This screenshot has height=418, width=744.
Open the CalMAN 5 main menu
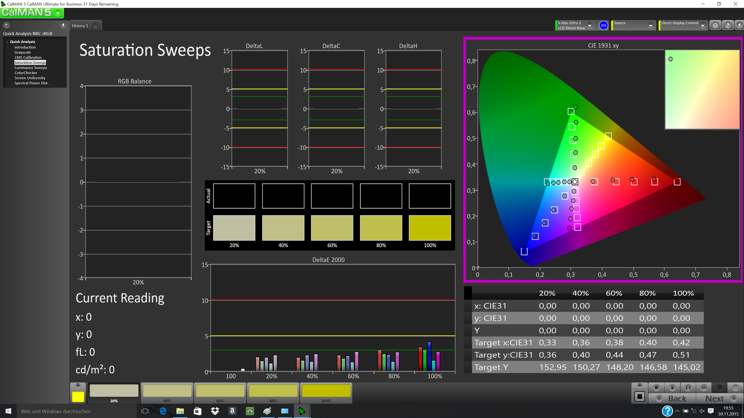[x=58, y=13]
